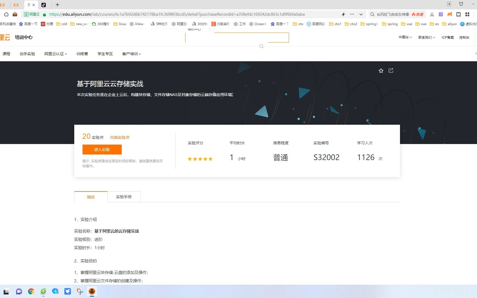Focus the site search input field
This screenshot has width=477, height=298.
(x=237, y=38)
